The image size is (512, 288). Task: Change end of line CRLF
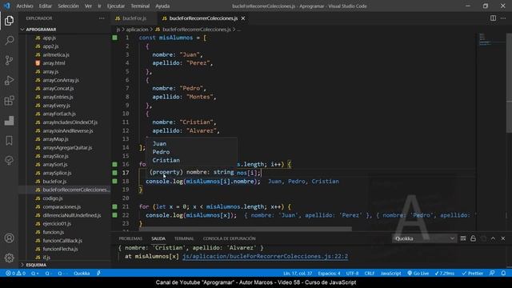(370, 274)
